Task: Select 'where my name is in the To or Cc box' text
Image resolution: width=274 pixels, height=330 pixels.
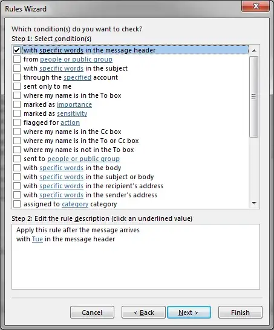Action: (81, 141)
